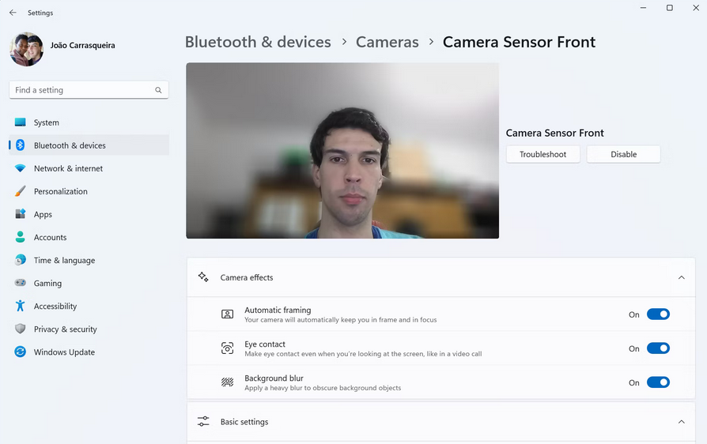
Task: Select Gaming in the sidebar
Action: coord(89,283)
